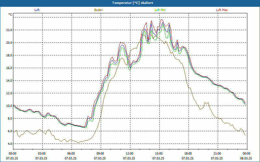
Task: Click the '12,0' y-axis value
Action: click(9, 93)
